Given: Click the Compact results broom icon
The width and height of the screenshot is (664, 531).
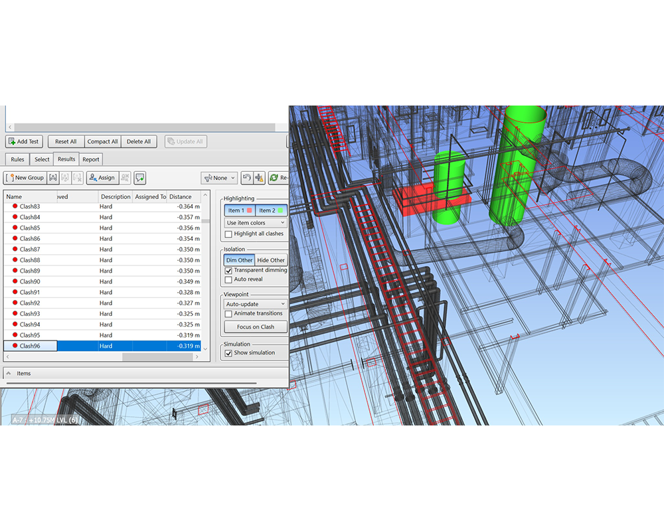Looking at the screenshot, I should 259,178.
